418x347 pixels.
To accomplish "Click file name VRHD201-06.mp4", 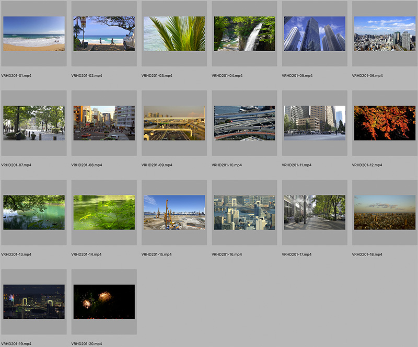I will coord(367,75).
